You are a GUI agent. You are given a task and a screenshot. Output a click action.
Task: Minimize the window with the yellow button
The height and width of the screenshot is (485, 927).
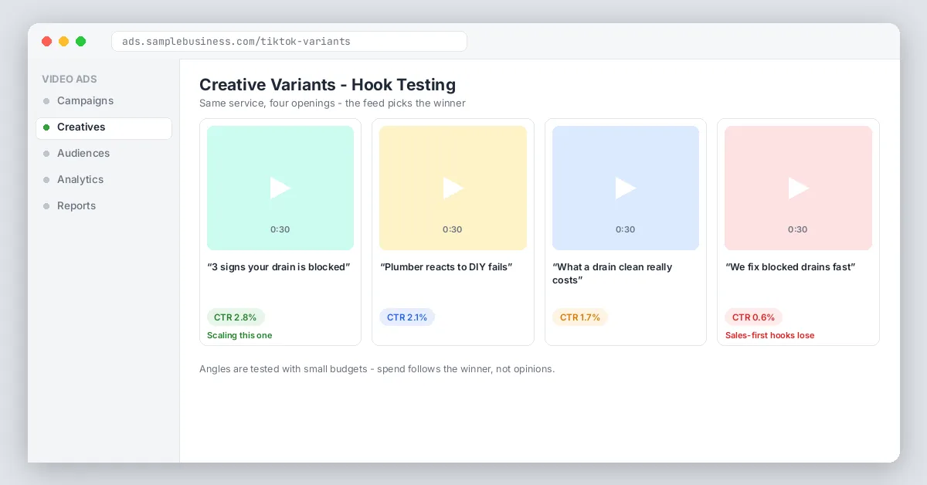coord(64,42)
